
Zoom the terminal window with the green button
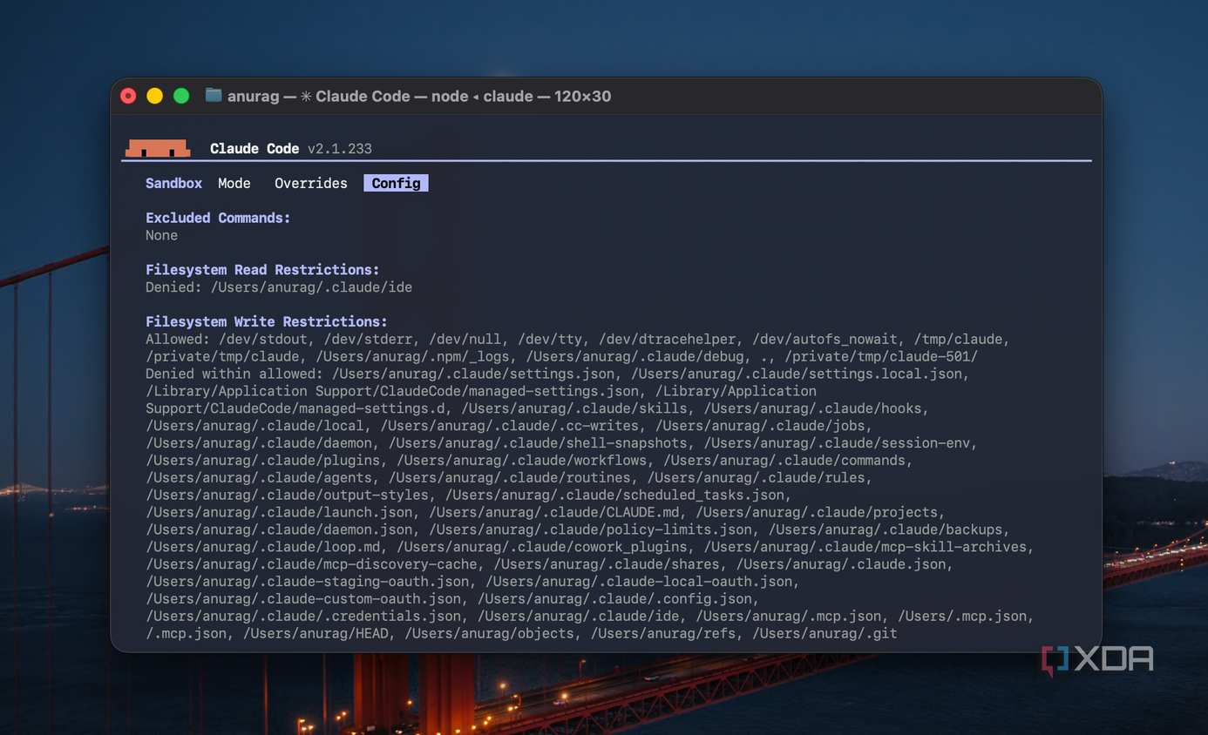click(181, 96)
